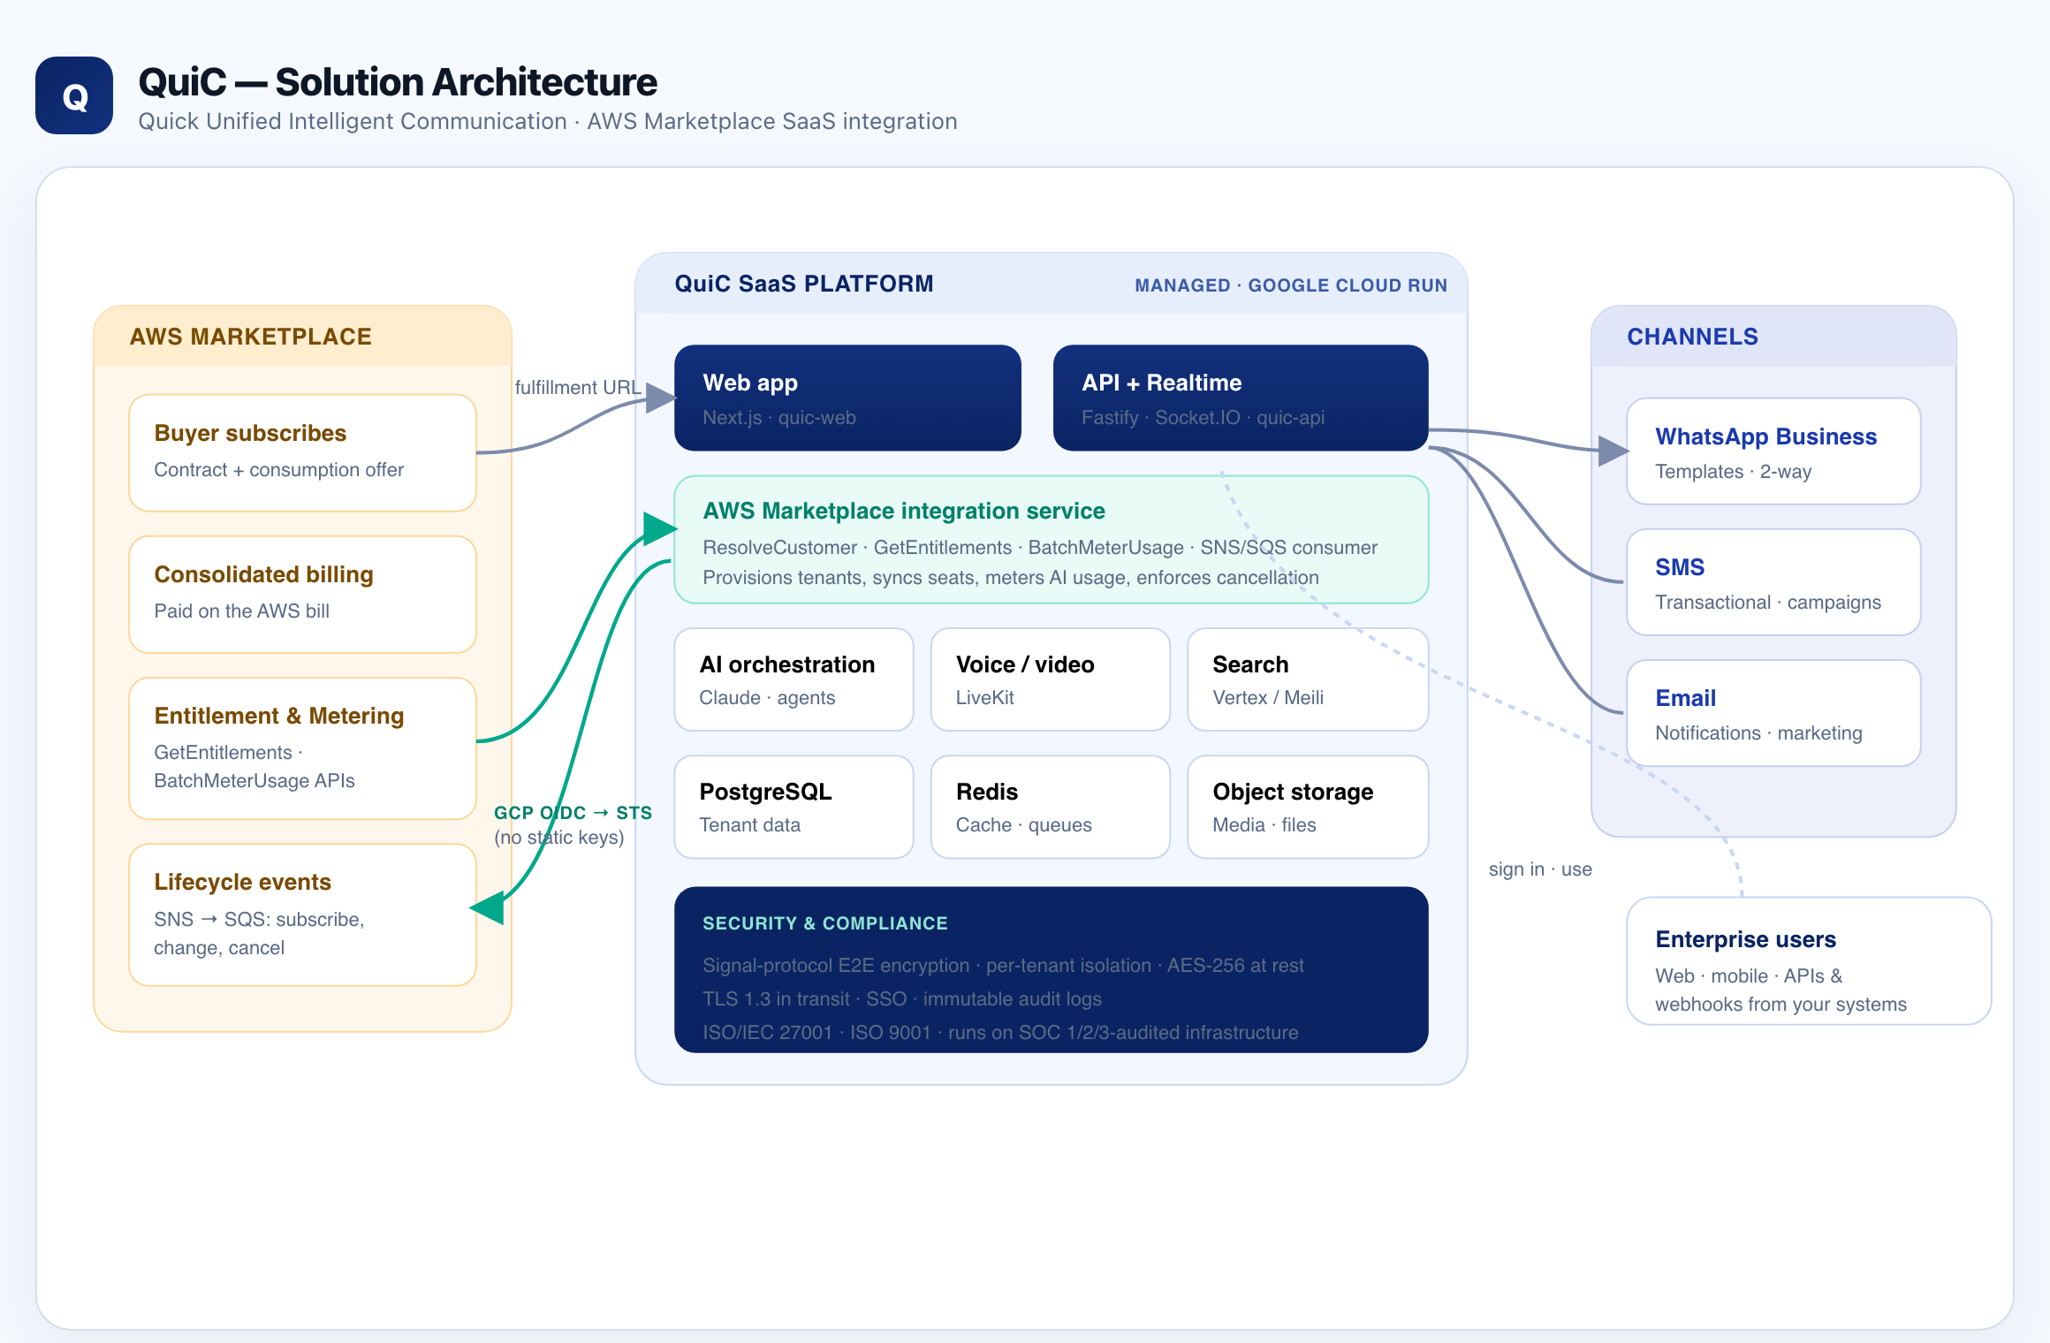The width and height of the screenshot is (2050, 1343).
Task: Click the 'AWS MARKETPLACE' header label
Action: point(251,337)
